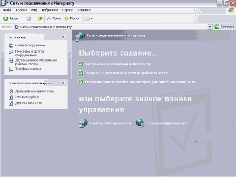The height and width of the screenshot is (177, 236).
Task: Open Принтеры и другое оборудование link
Action: [29, 53]
